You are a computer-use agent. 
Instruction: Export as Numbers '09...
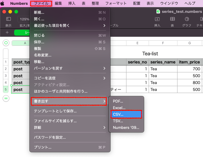click(126, 127)
